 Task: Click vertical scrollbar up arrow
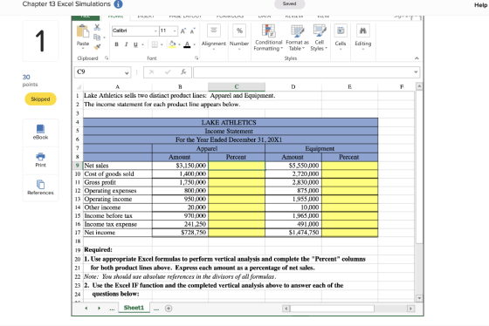(419, 86)
